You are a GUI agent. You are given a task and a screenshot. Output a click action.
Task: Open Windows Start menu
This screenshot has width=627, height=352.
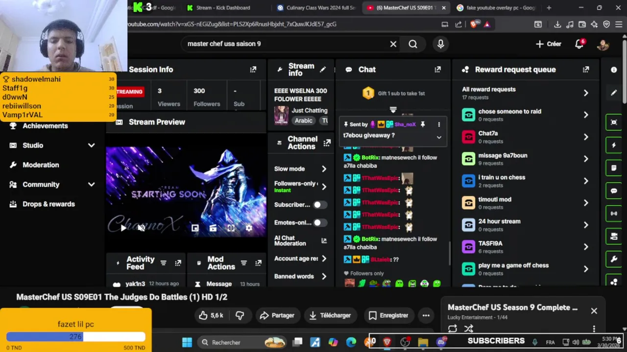[187, 342]
